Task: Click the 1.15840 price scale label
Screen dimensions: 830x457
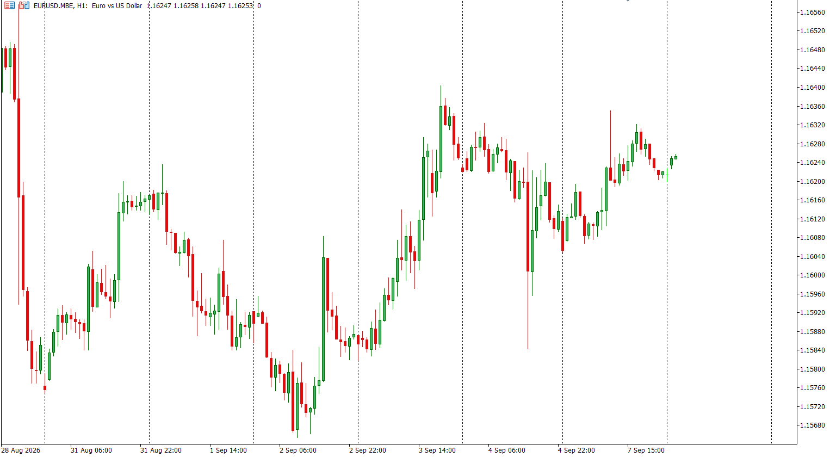Action: tap(812, 350)
